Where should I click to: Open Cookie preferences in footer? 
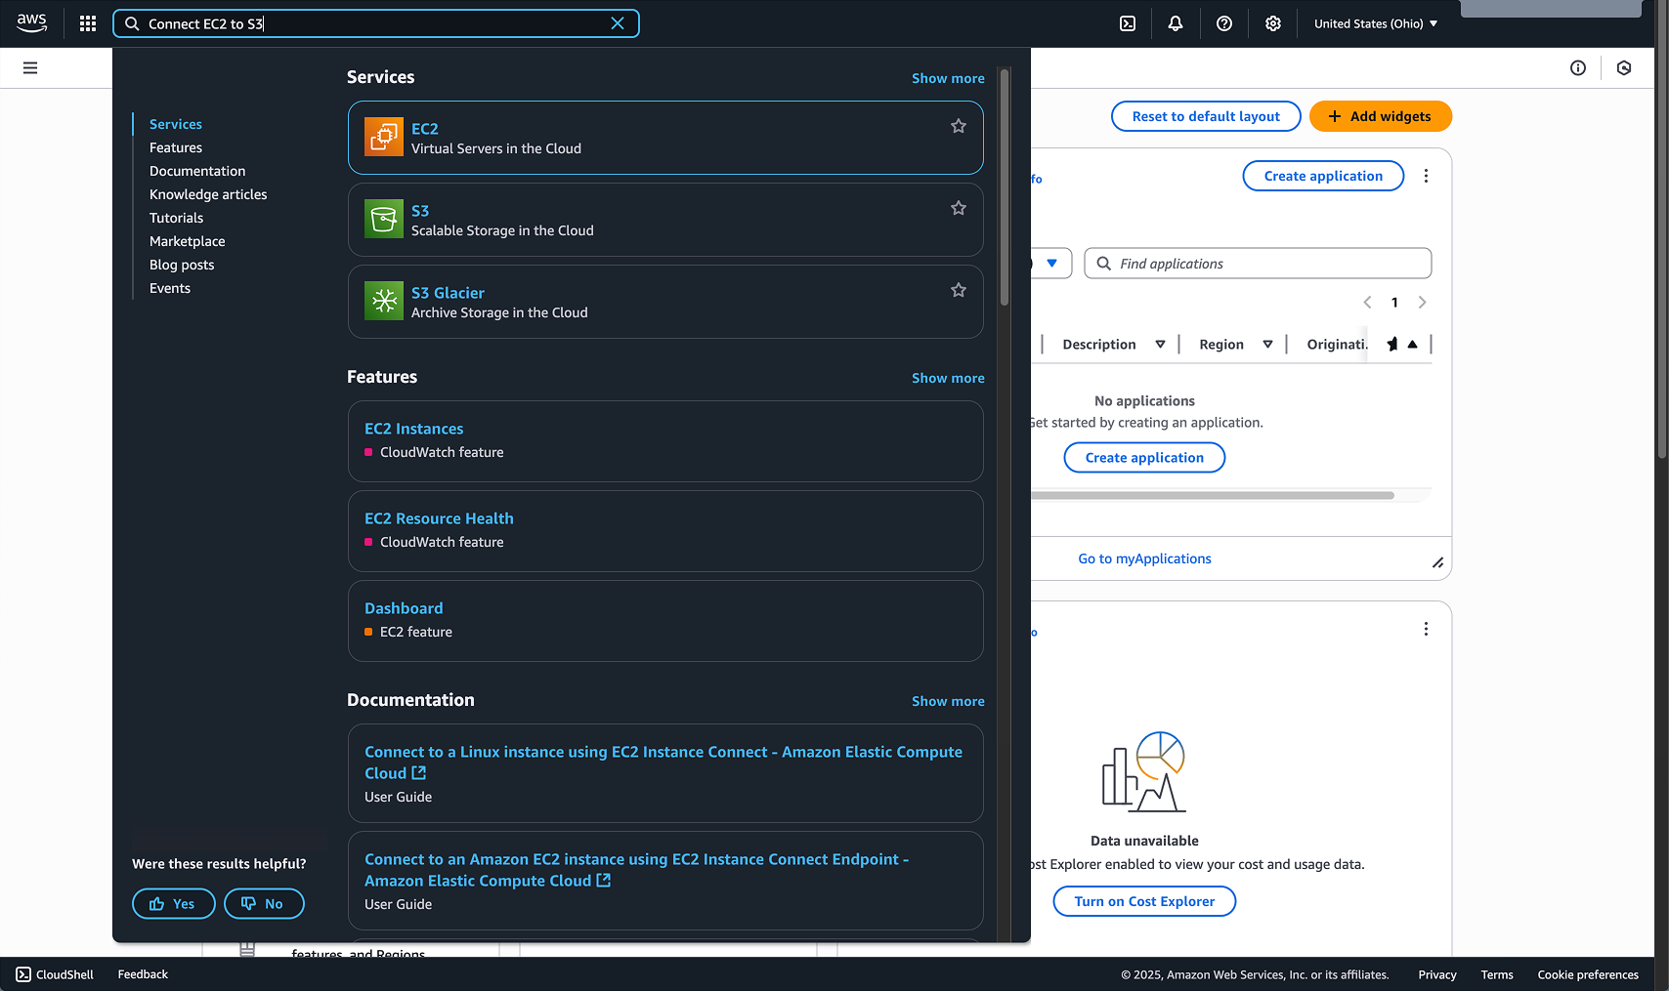[1588, 974]
